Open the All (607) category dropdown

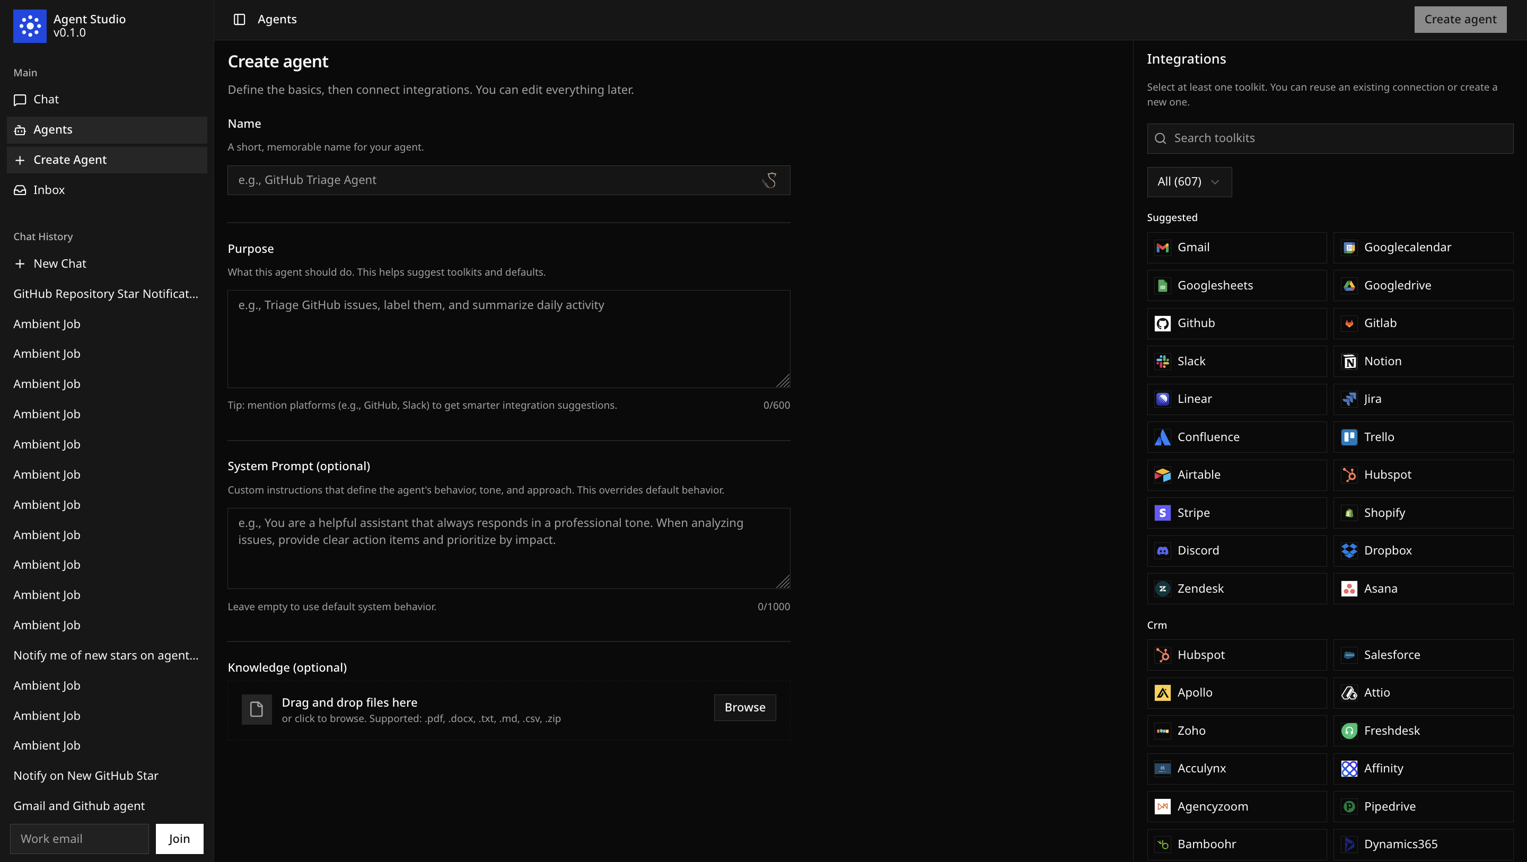point(1189,182)
